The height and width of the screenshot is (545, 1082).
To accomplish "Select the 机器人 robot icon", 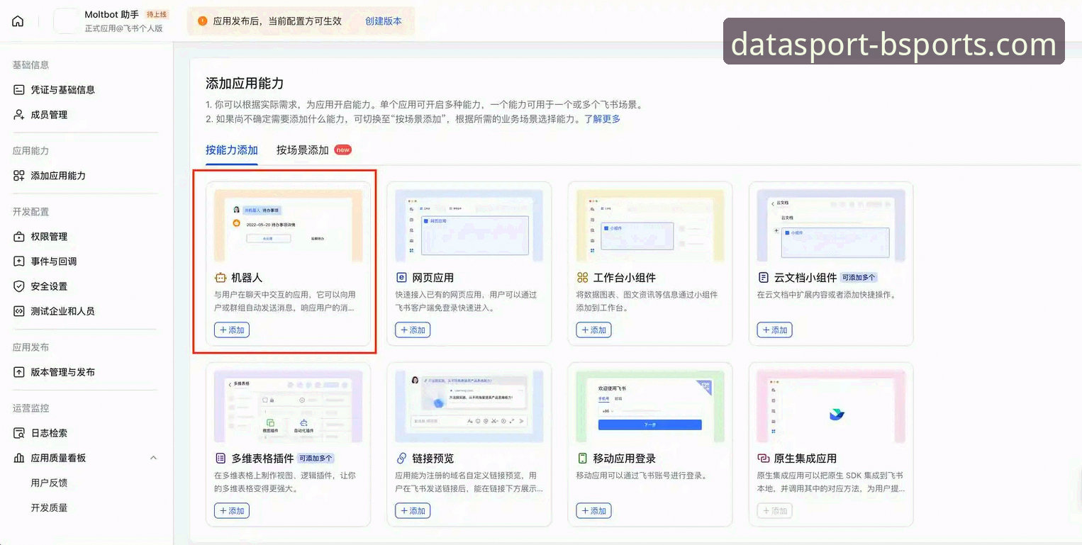I will (220, 278).
